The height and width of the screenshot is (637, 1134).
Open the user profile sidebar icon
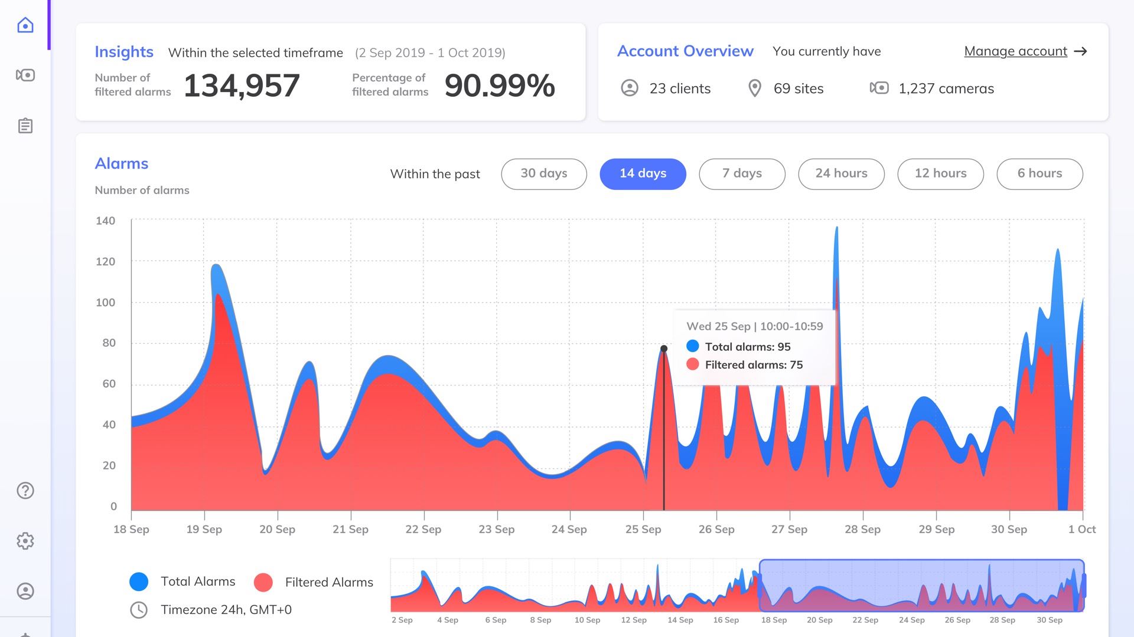pos(25,591)
